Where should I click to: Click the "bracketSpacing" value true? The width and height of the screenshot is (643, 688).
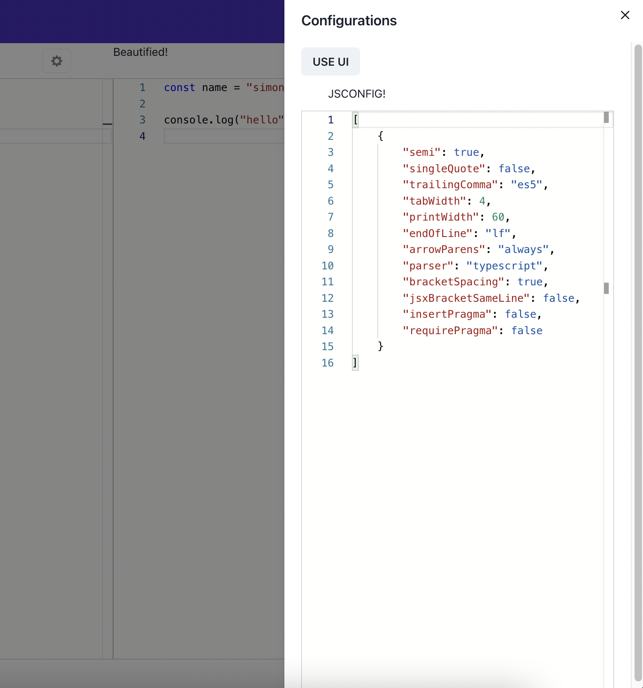click(530, 282)
